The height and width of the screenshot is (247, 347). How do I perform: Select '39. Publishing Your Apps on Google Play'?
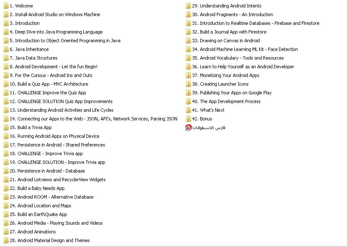pyautogui.click(x=232, y=93)
